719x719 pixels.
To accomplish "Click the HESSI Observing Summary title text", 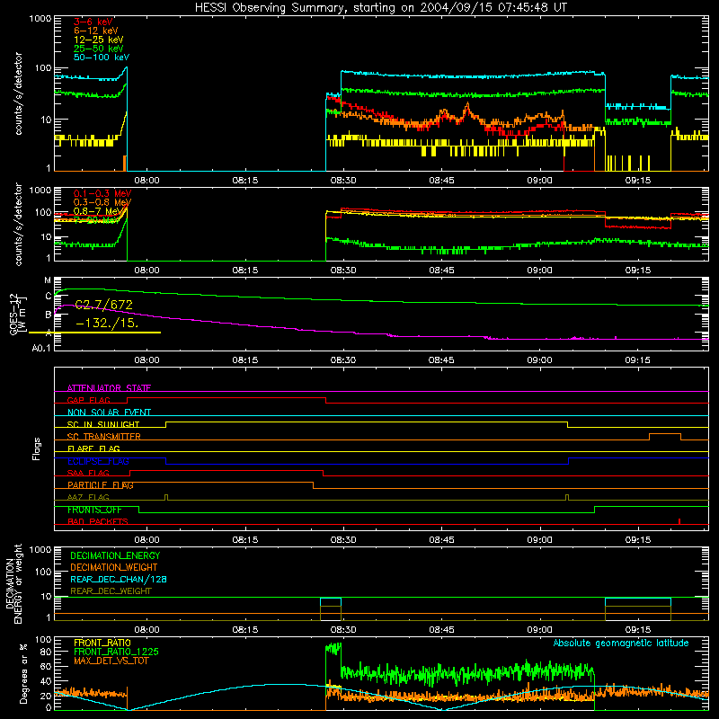I will point(381,8).
